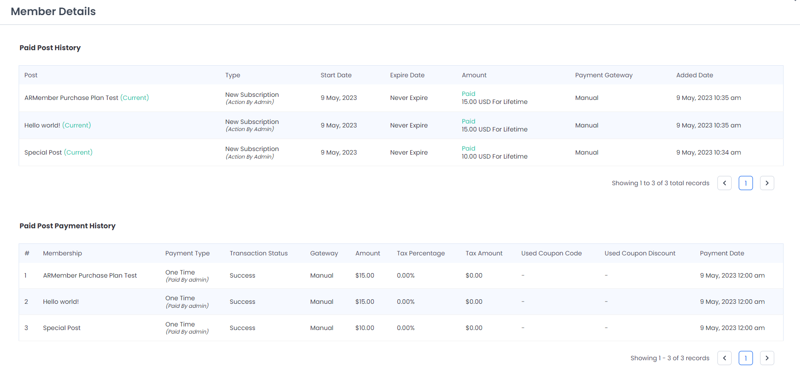This screenshot has width=800, height=370.
Task: Click the Tax Amount column header
Action: pyautogui.click(x=484, y=253)
